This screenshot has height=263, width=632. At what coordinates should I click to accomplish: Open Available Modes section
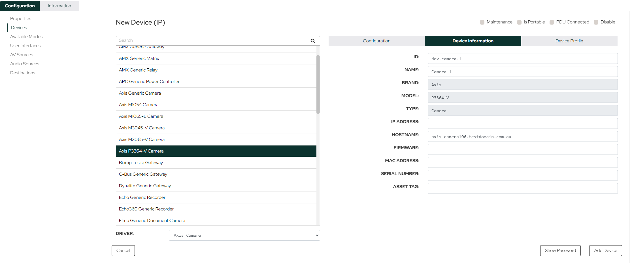[x=26, y=37]
